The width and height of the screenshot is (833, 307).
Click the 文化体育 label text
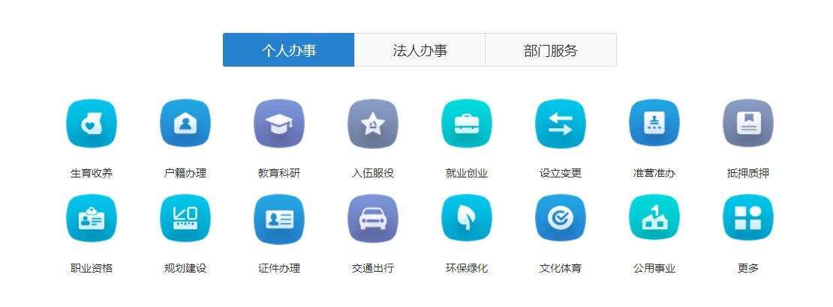click(561, 268)
